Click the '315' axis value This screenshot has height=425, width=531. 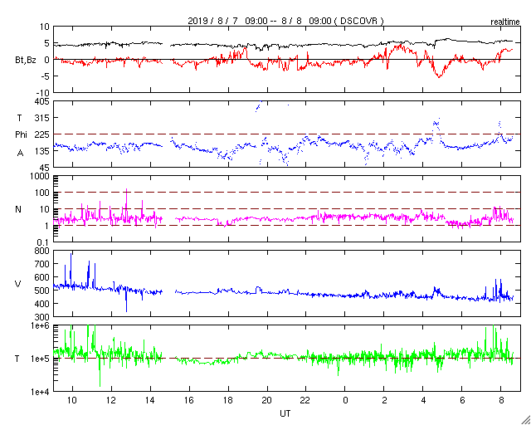coord(42,118)
